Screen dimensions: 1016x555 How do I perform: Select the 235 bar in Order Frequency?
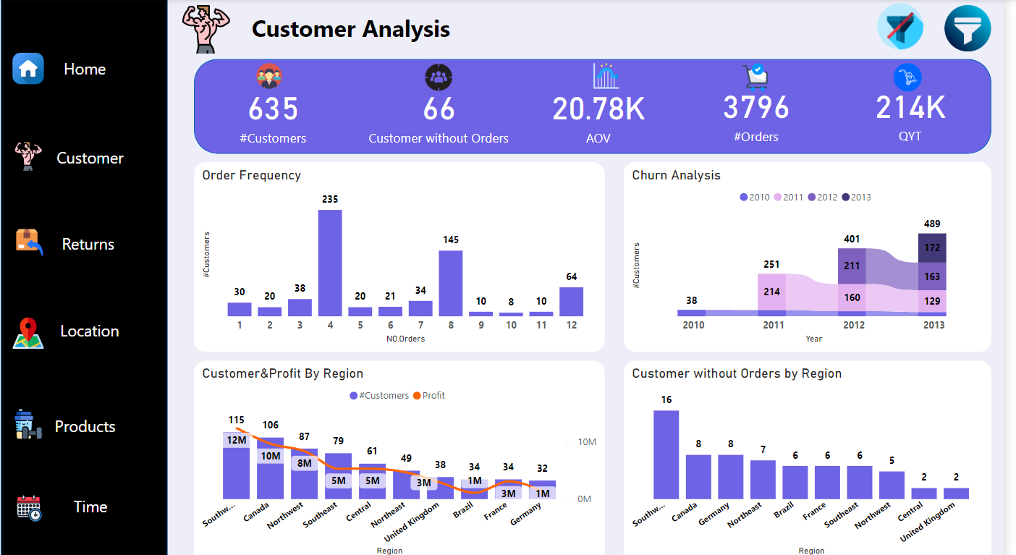pos(330,263)
